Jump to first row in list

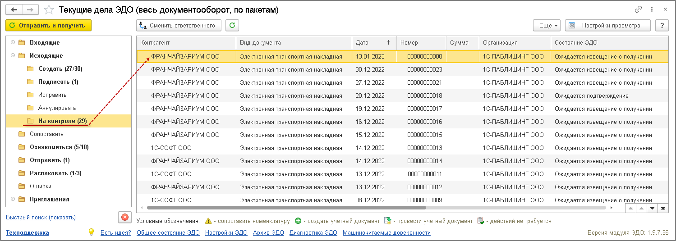point(631,208)
